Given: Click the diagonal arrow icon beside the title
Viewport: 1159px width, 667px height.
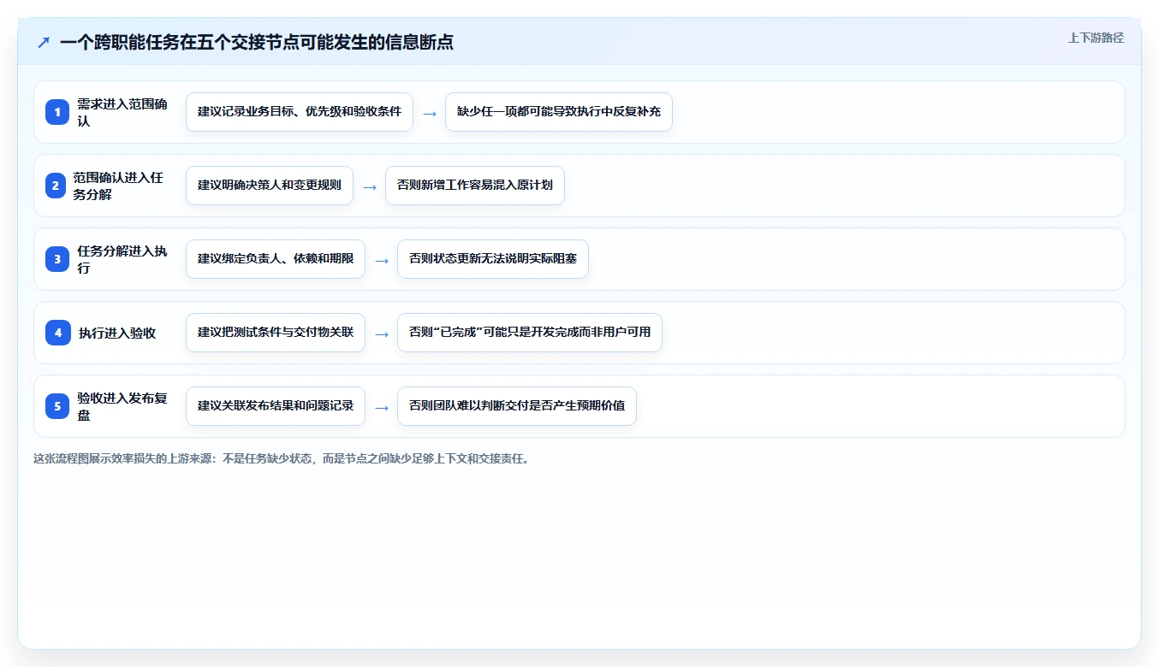Looking at the screenshot, I should (44, 42).
